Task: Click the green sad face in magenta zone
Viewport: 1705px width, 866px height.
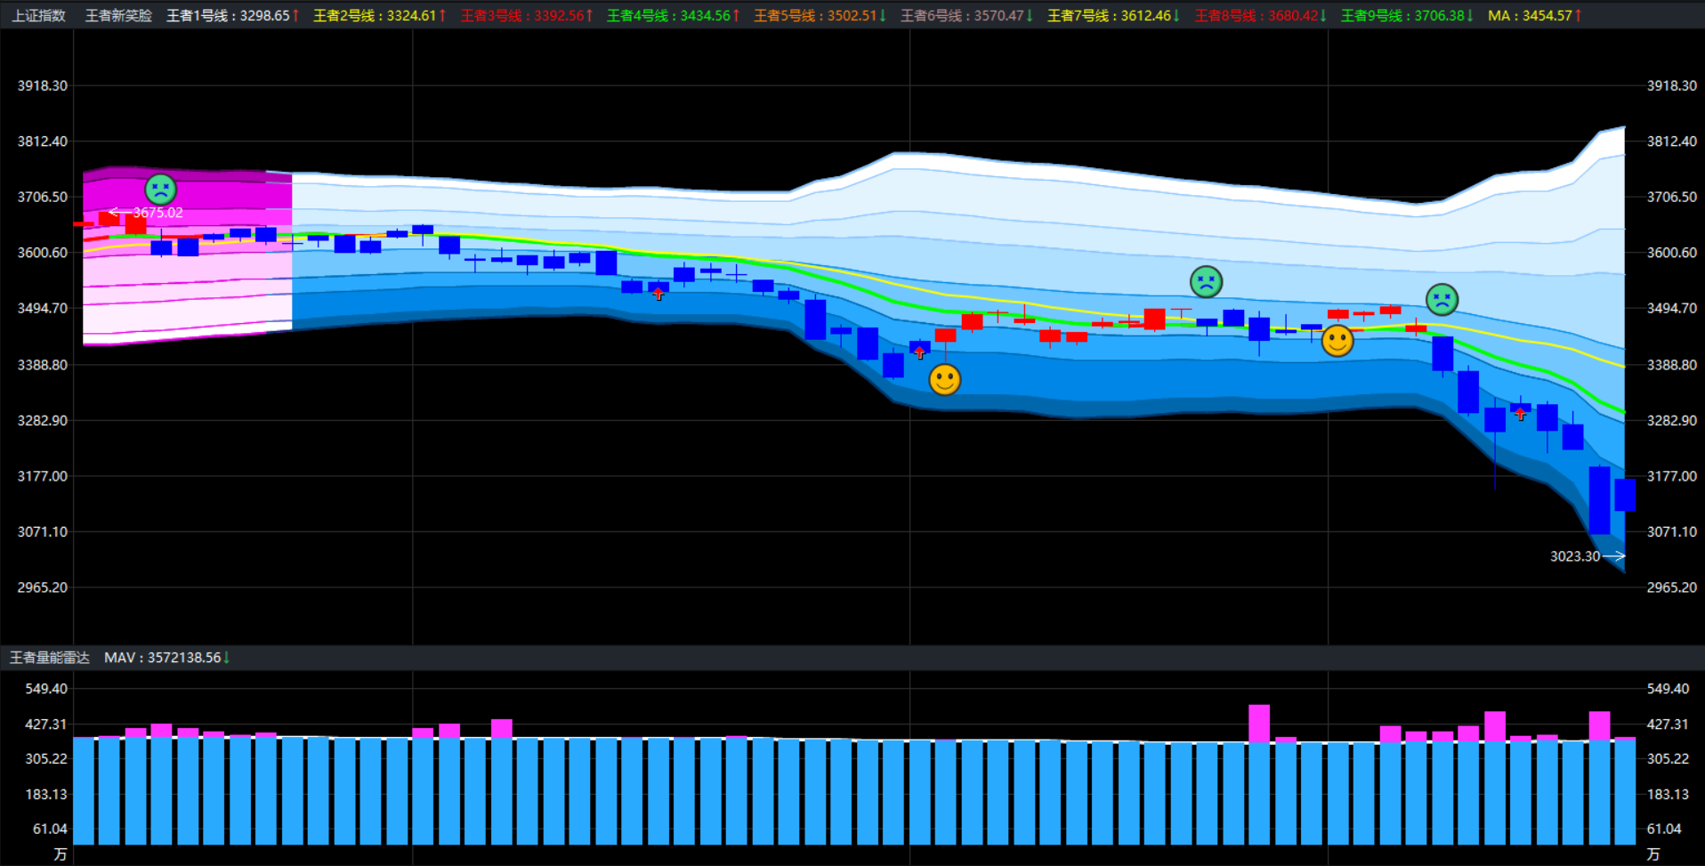Action: coord(160,190)
